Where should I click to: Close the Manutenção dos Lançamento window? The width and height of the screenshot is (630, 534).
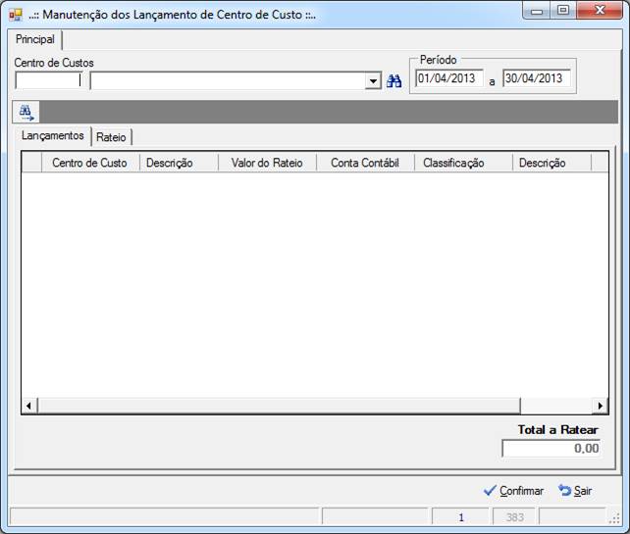[x=600, y=11]
